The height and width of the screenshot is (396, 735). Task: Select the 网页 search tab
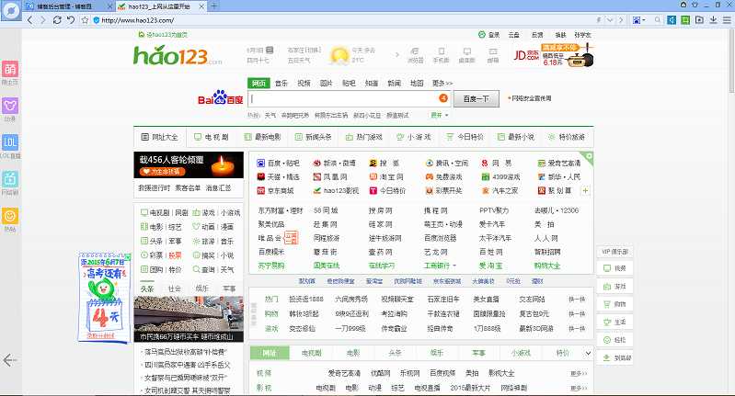coord(258,84)
